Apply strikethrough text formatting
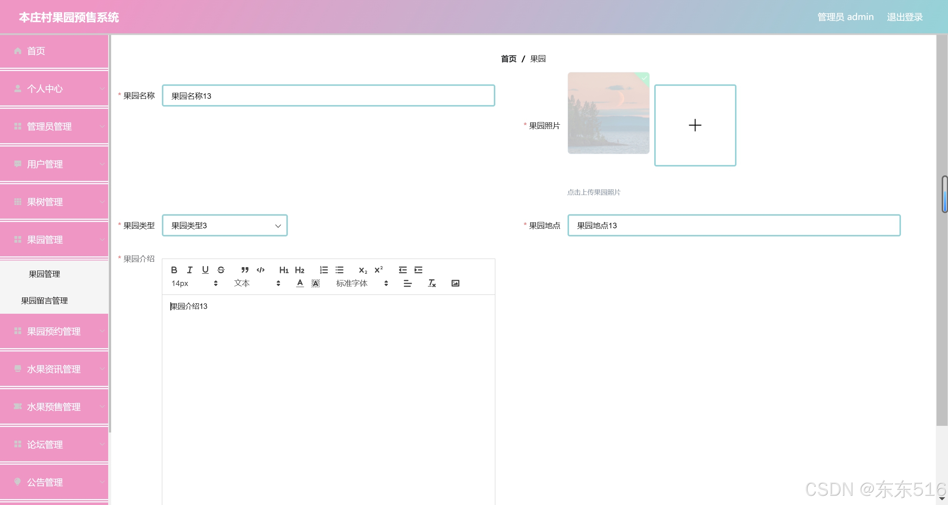 (x=221, y=270)
